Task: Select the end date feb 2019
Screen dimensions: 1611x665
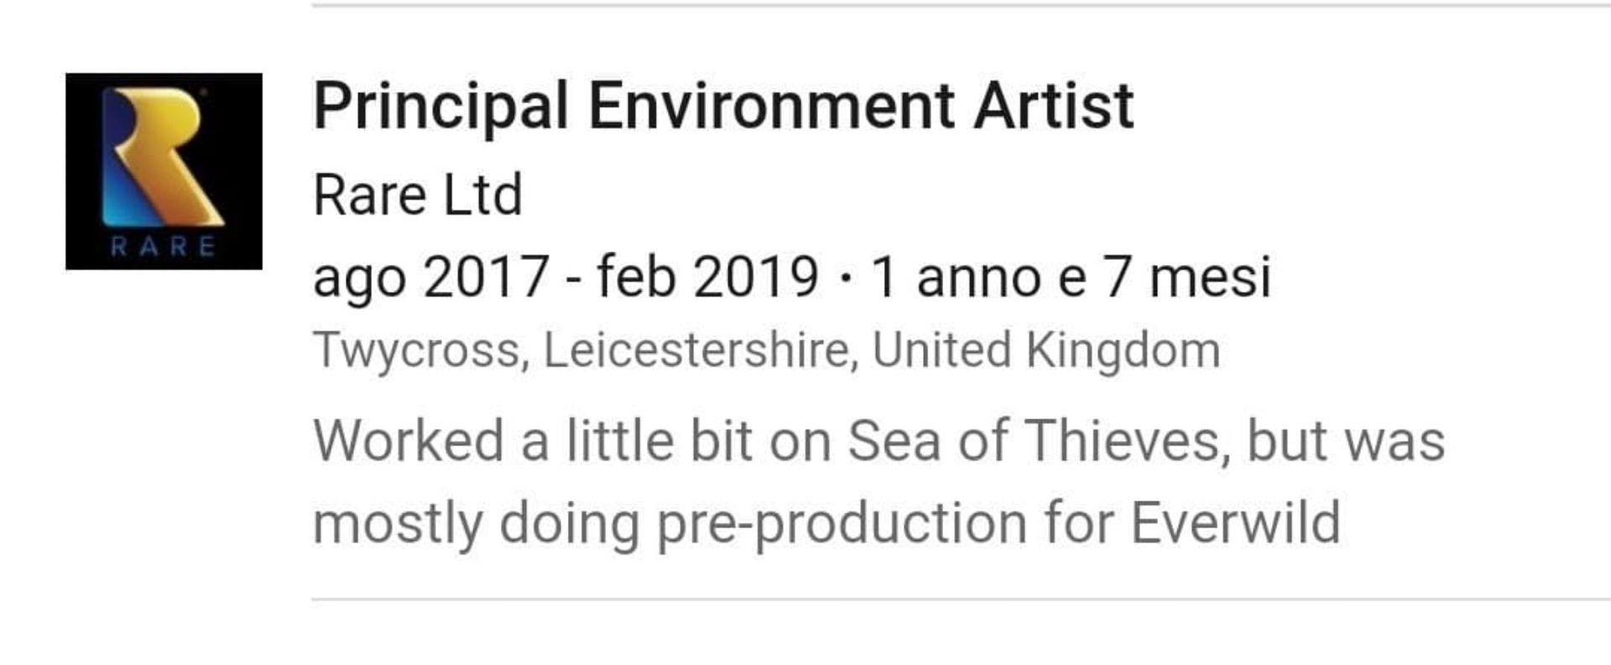Action: (x=707, y=278)
